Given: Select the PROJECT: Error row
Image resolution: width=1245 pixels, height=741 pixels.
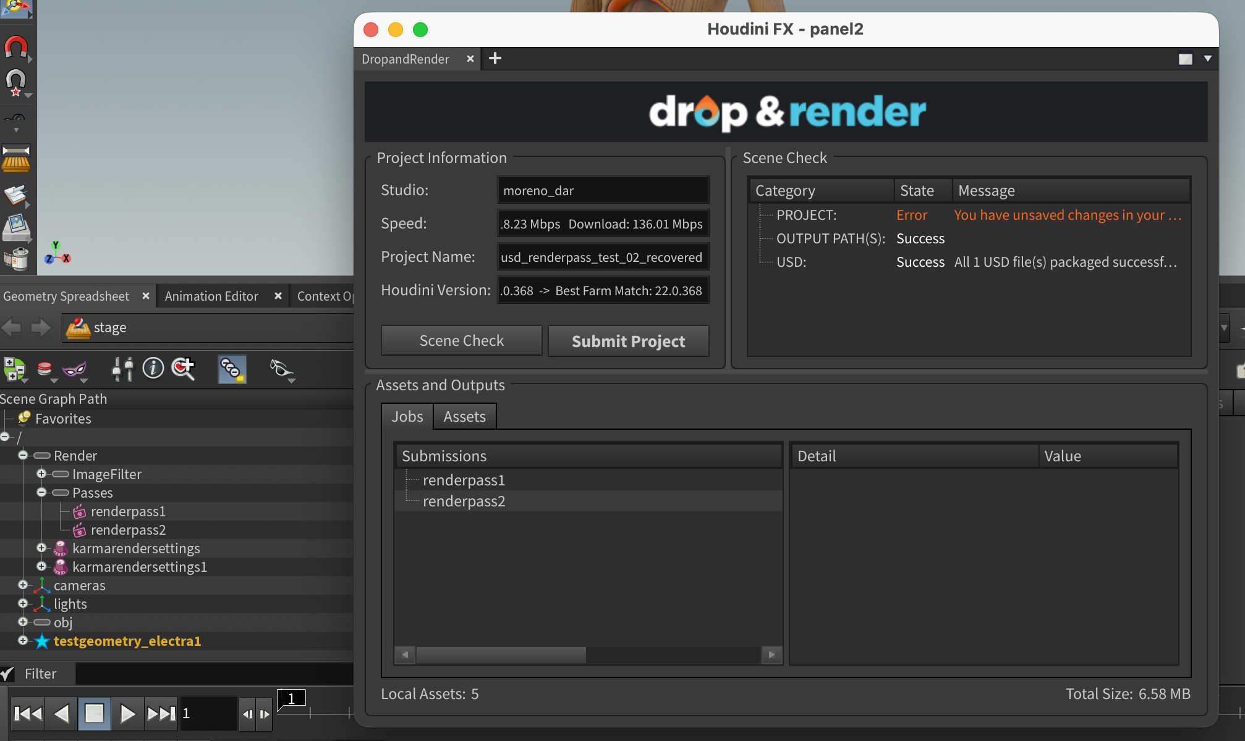Looking at the screenshot, I should pos(969,215).
